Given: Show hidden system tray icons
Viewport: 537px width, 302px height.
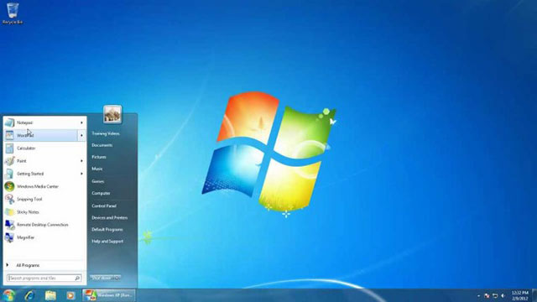Looking at the screenshot, I should 479,296.
